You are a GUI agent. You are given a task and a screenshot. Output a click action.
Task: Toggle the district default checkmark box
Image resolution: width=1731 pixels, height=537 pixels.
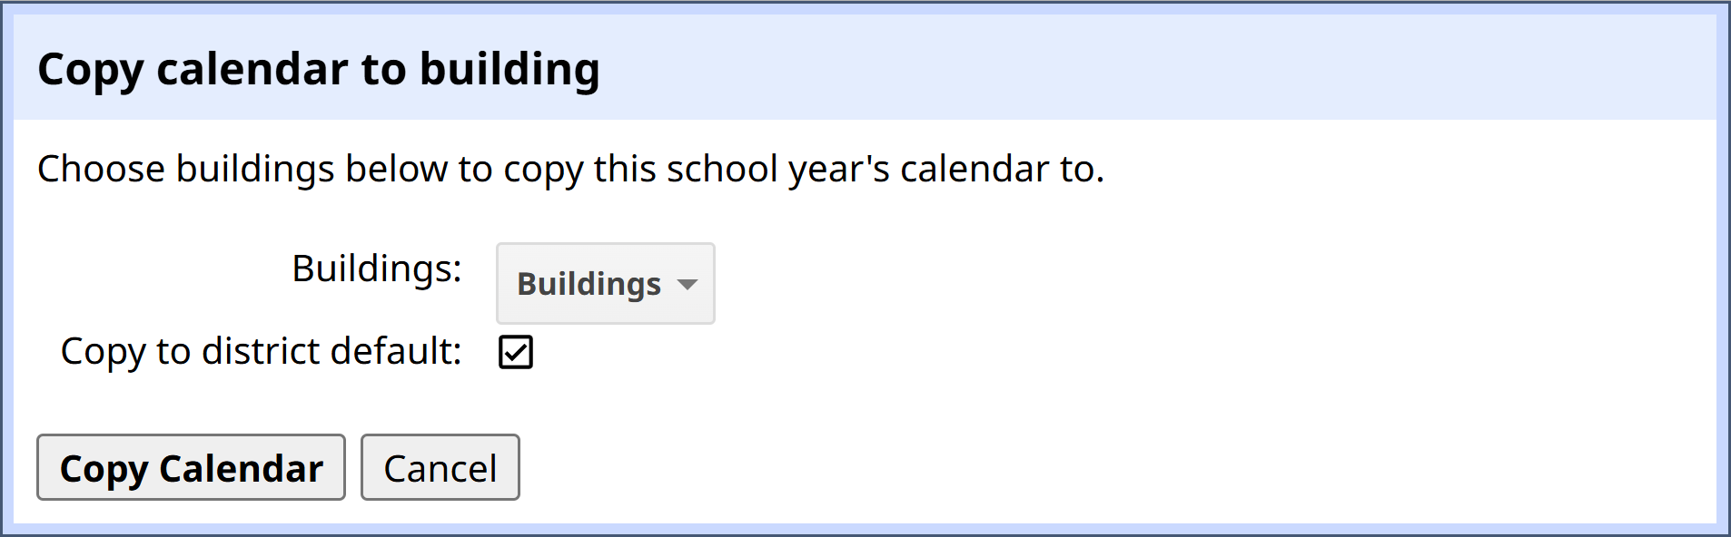516,352
